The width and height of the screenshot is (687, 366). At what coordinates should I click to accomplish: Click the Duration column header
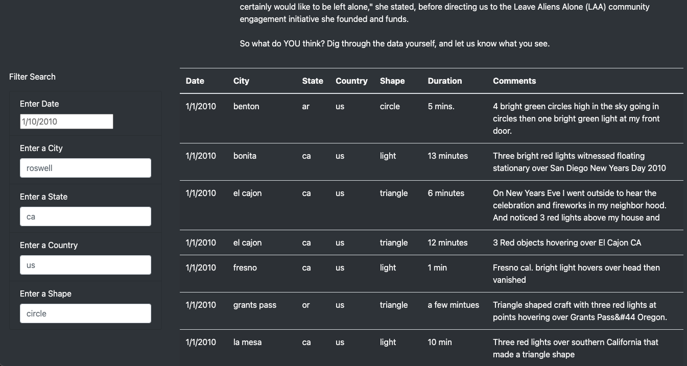pyautogui.click(x=444, y=81)
